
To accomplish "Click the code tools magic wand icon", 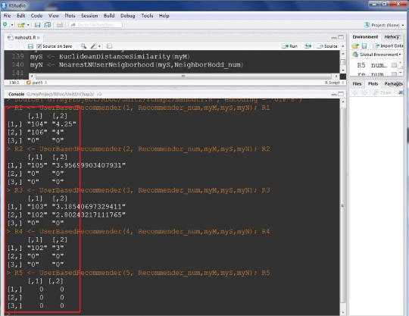I will click(94, 46).
